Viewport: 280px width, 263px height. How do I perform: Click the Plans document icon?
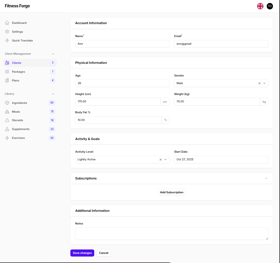tap(7, 80)
